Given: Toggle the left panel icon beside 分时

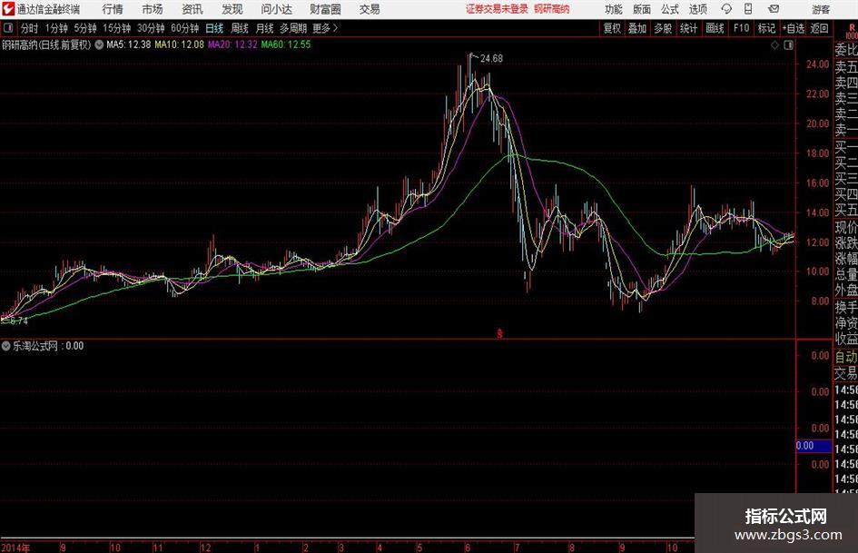Looking at the screenshot, I should pos(8,28).
